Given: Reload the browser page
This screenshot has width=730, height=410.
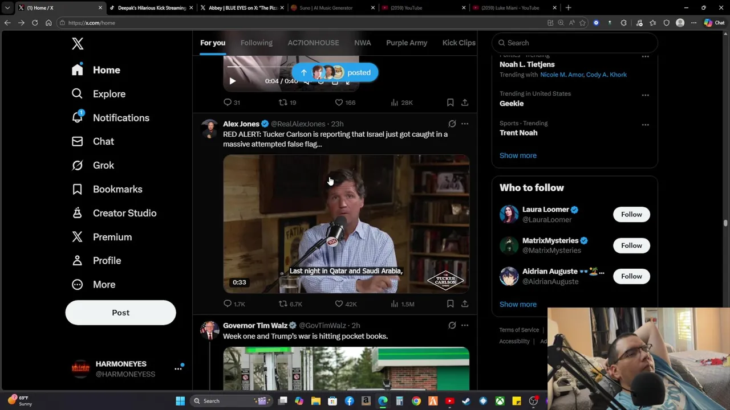Looking at the screenshot, I should [x=35, y=23].
